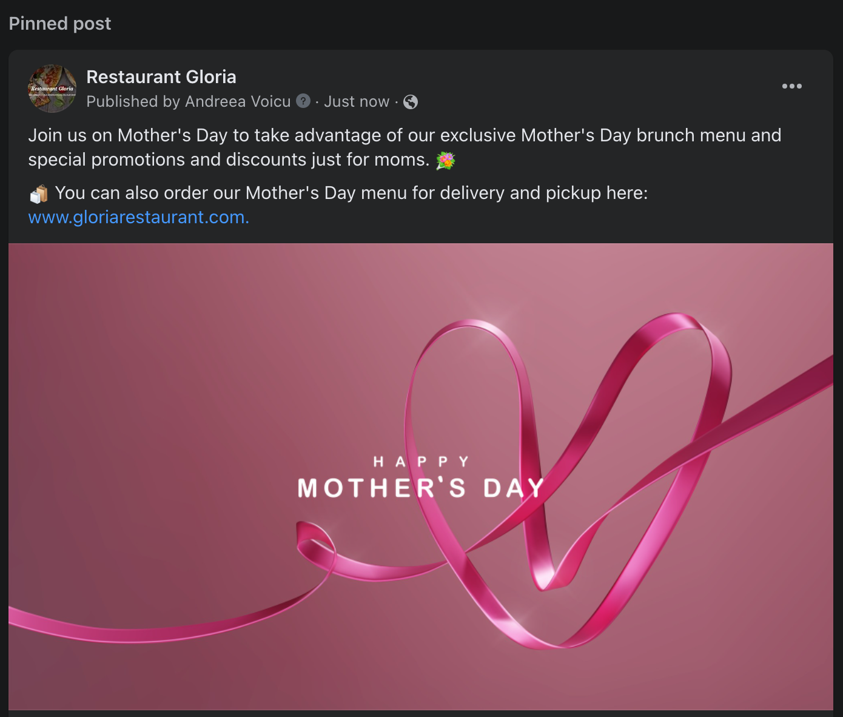
Task: Click the question mark icon beside Andreea Voicu
Action: (x=303, y=101)
